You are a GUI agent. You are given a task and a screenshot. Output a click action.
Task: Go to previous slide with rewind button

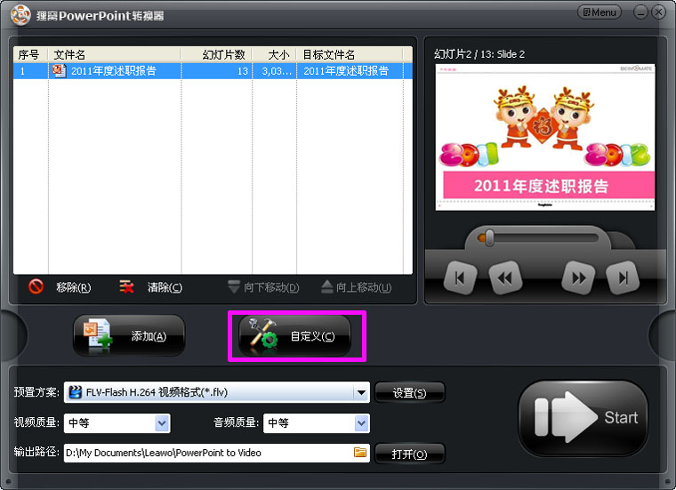(x=505, y=278)
